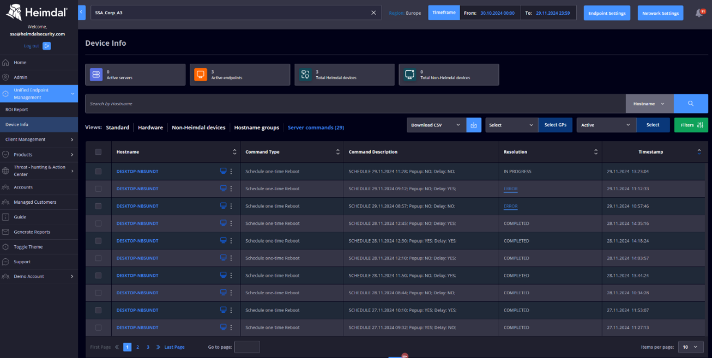The image size is (712, 358).
Task: Click the From date 30.10.2024 field
Action: click(490, 13)
